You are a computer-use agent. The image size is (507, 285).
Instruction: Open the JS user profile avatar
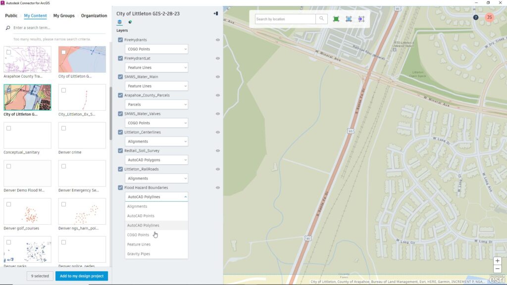[x=490, y=17]
